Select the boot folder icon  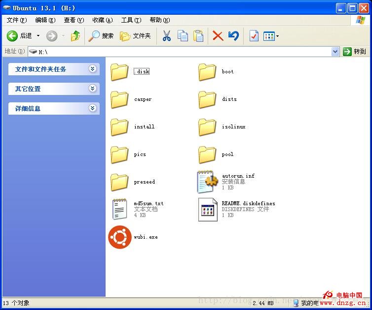[207, 72]
